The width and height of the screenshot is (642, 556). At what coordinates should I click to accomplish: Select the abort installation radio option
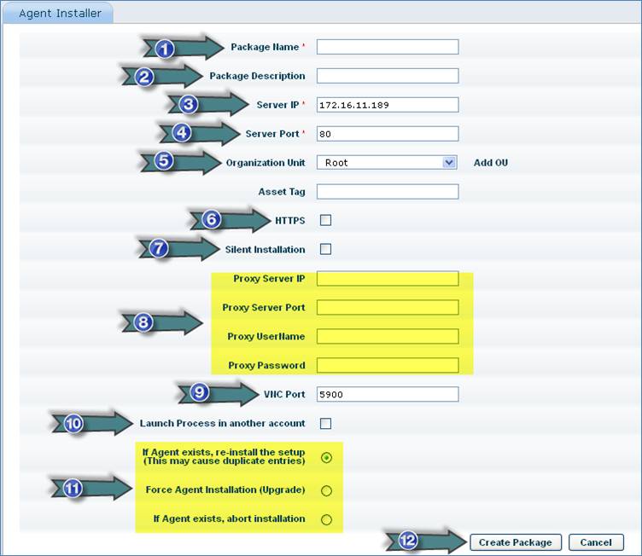(x=326, y=519)
